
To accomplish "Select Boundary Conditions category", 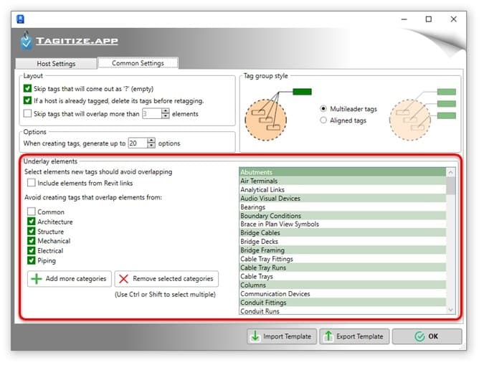I will 343,215.
